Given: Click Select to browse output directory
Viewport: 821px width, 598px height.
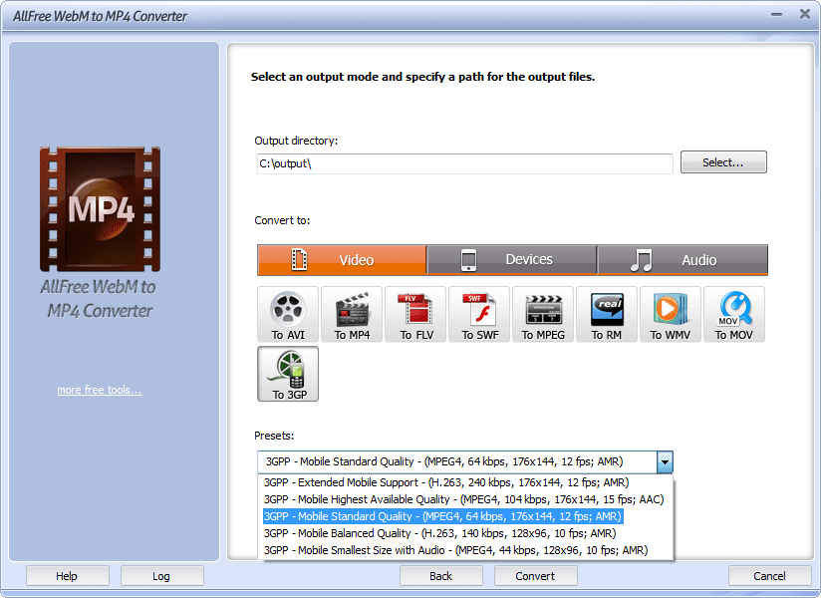Looking at the screenshot, I should (x=723, y=161).
